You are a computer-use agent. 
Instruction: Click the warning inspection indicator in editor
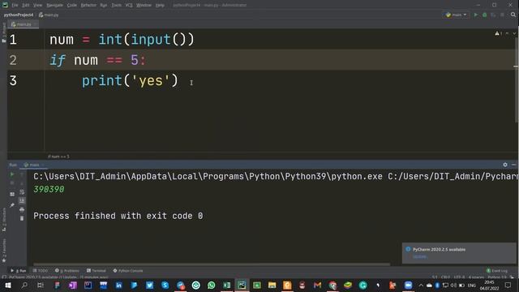tap(499, 33)
